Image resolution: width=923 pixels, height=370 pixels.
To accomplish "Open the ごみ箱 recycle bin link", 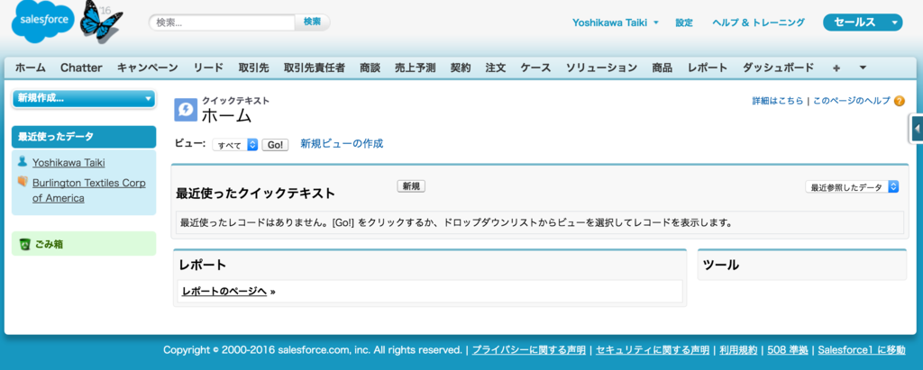I will pyautogui.click(x=48, y=244).
